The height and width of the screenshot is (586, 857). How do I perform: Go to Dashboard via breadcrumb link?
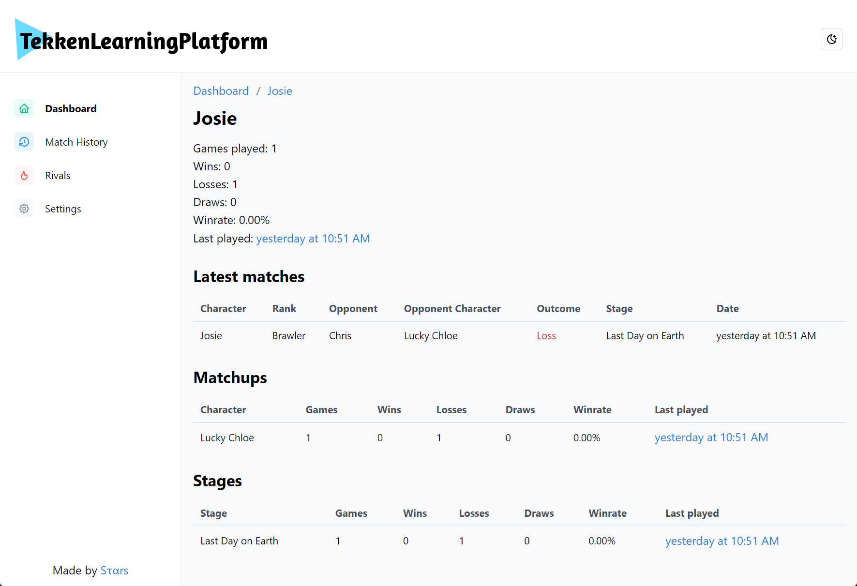coord(221,91)
